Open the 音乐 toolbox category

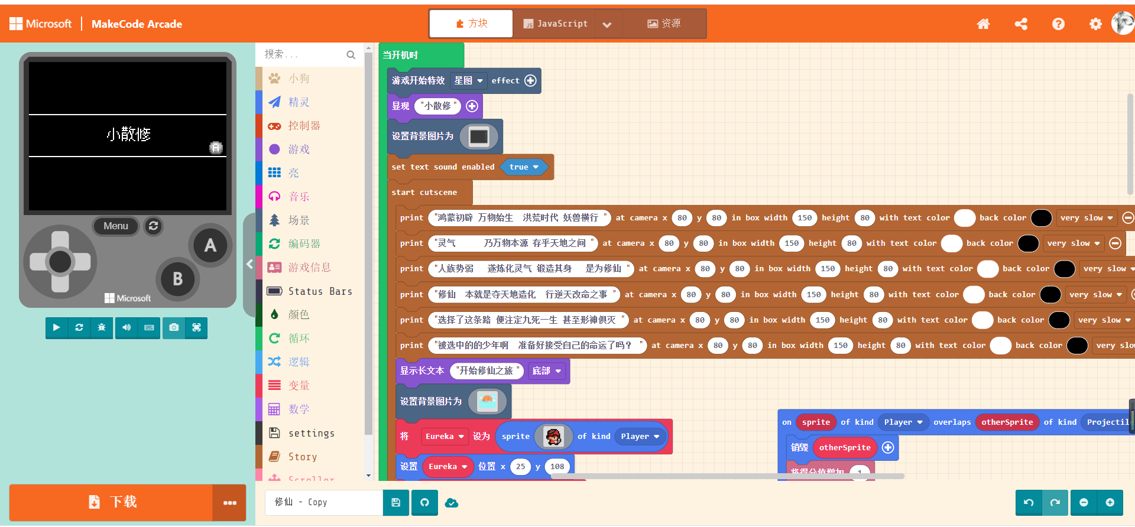pos(310,196)
